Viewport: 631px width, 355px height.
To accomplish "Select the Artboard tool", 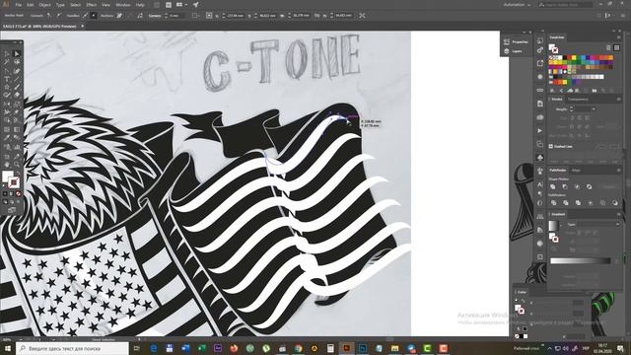I will coord(7,156).
